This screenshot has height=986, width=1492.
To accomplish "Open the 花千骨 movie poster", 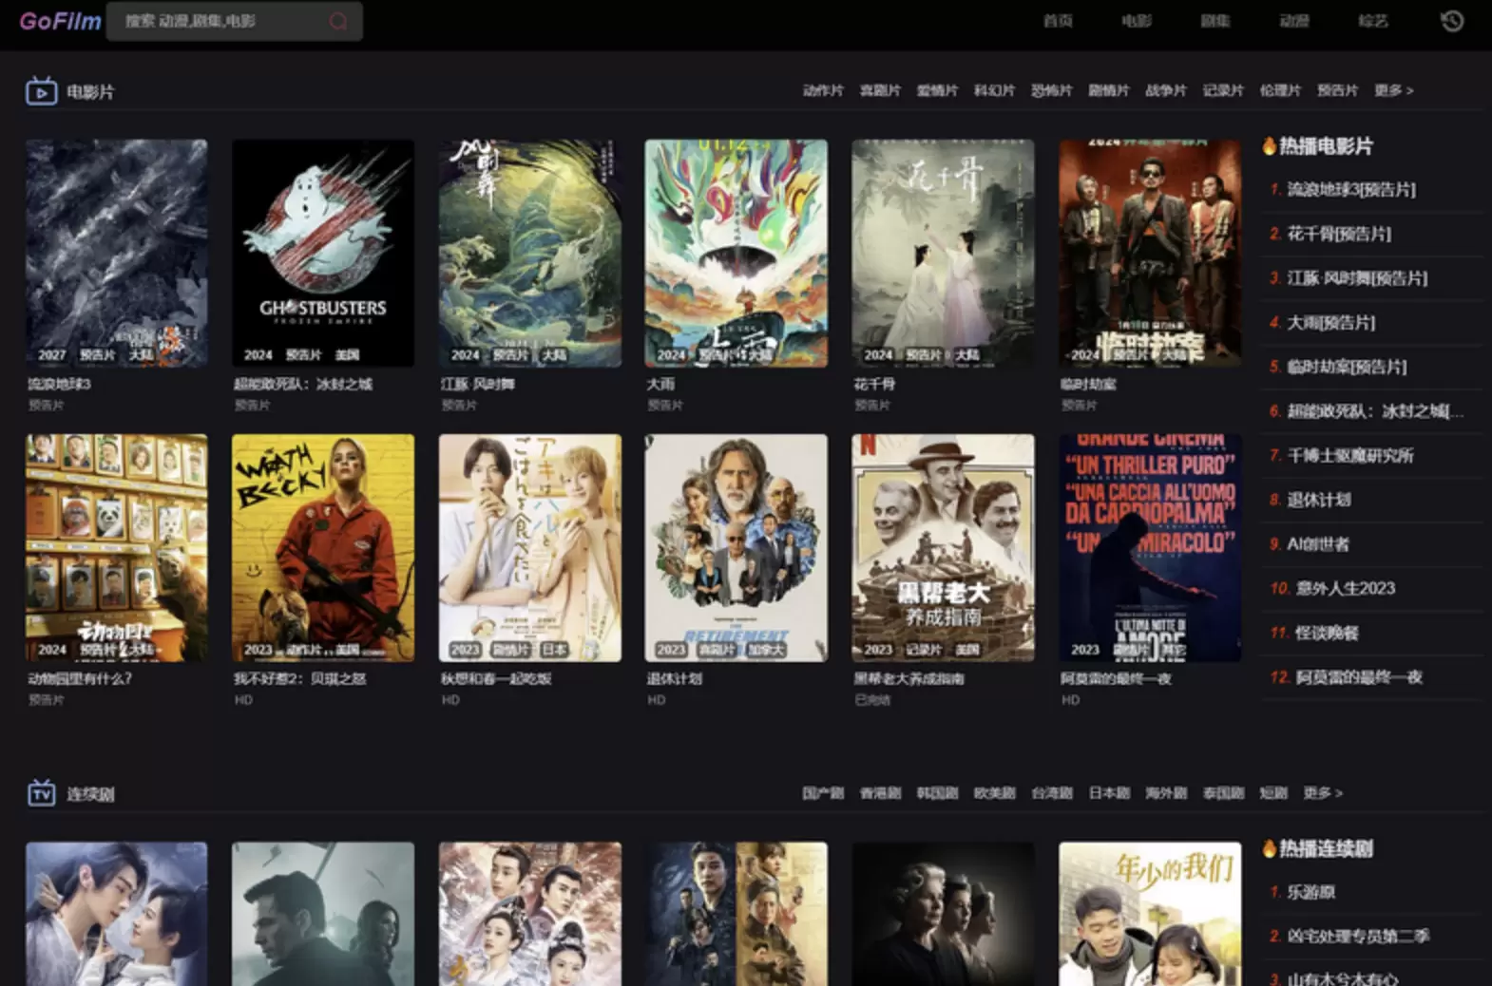I will pos(943,253).
